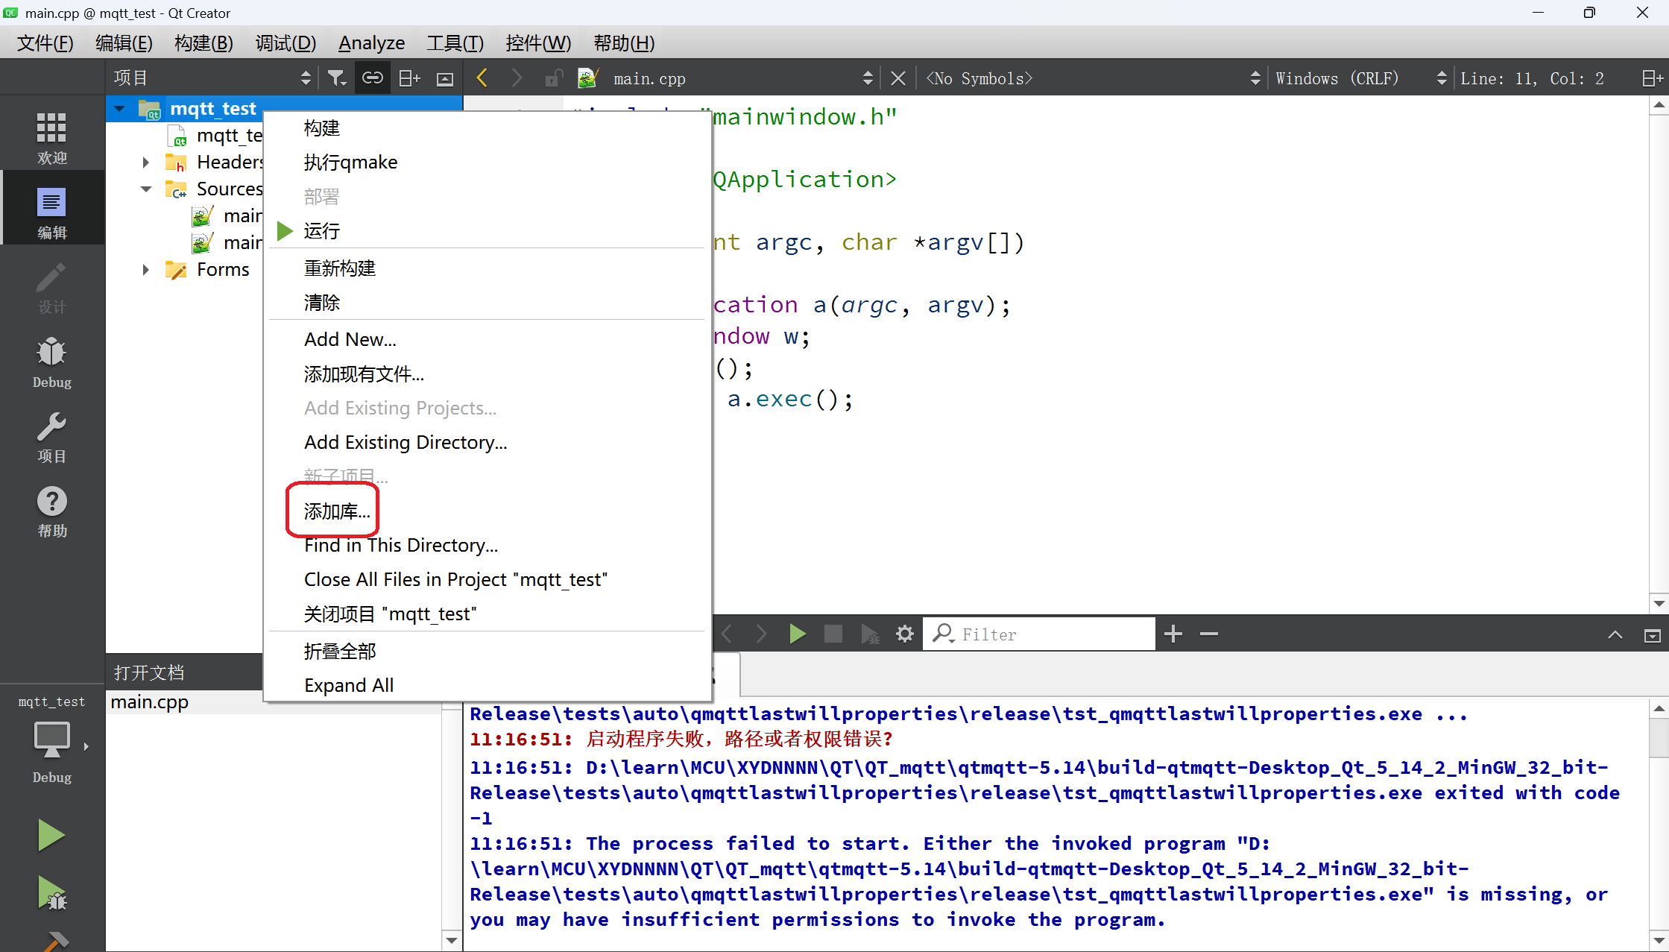Select Add Existing Directory... entry
This screenshot has width=1669, height=952.
[x=488, y=443]
